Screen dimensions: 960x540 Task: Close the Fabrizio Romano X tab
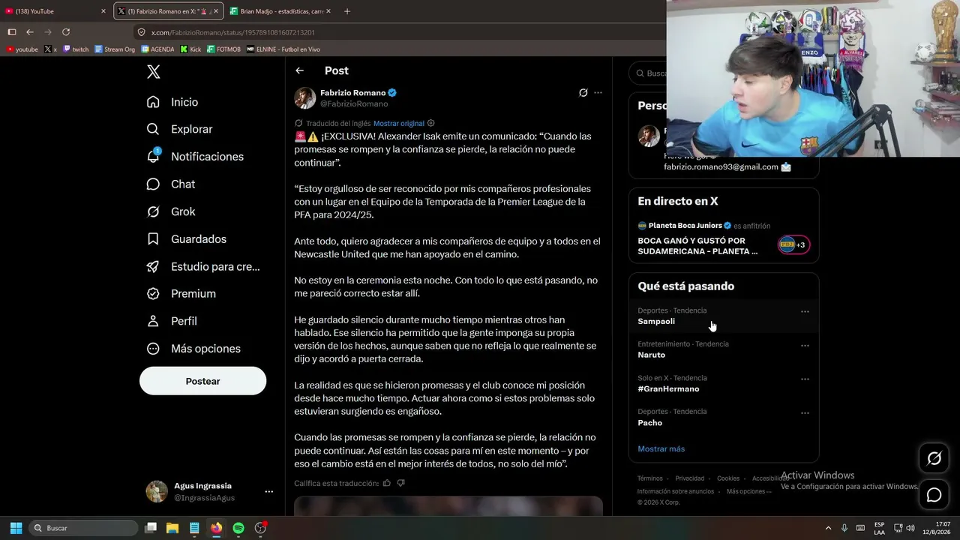[x=216, y=11]
